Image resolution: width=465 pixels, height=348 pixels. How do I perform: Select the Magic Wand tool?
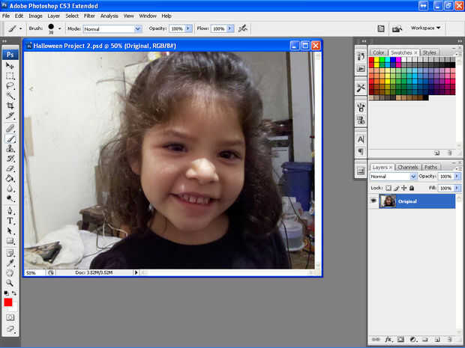pos(10,96)
